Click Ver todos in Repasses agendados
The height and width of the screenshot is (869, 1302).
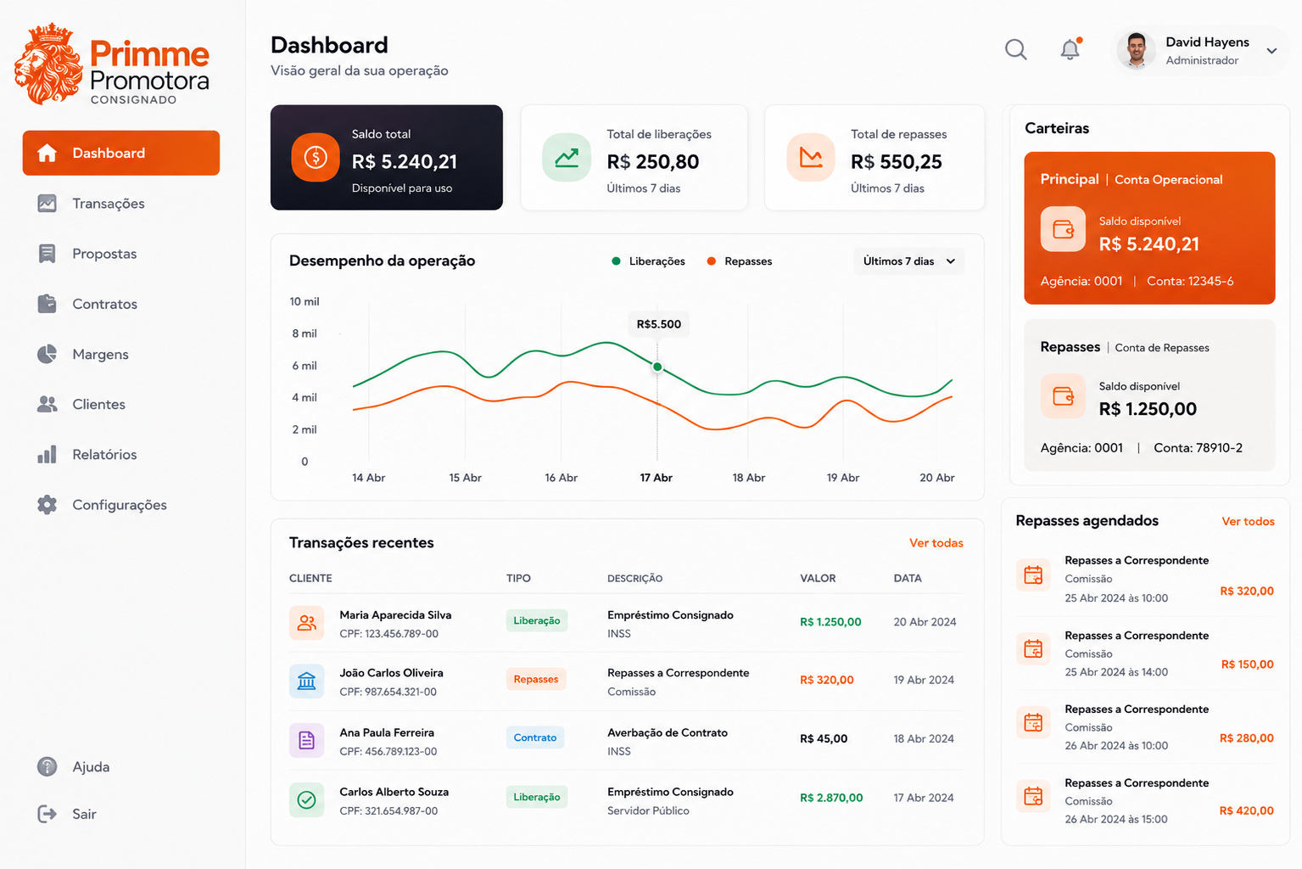click(1248, 521)
